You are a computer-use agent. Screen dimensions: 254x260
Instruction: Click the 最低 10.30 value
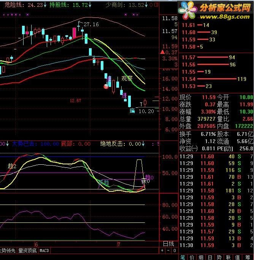(x=246, y=112)
